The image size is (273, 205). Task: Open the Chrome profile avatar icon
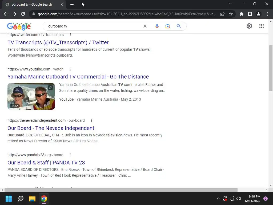point(259,14)
